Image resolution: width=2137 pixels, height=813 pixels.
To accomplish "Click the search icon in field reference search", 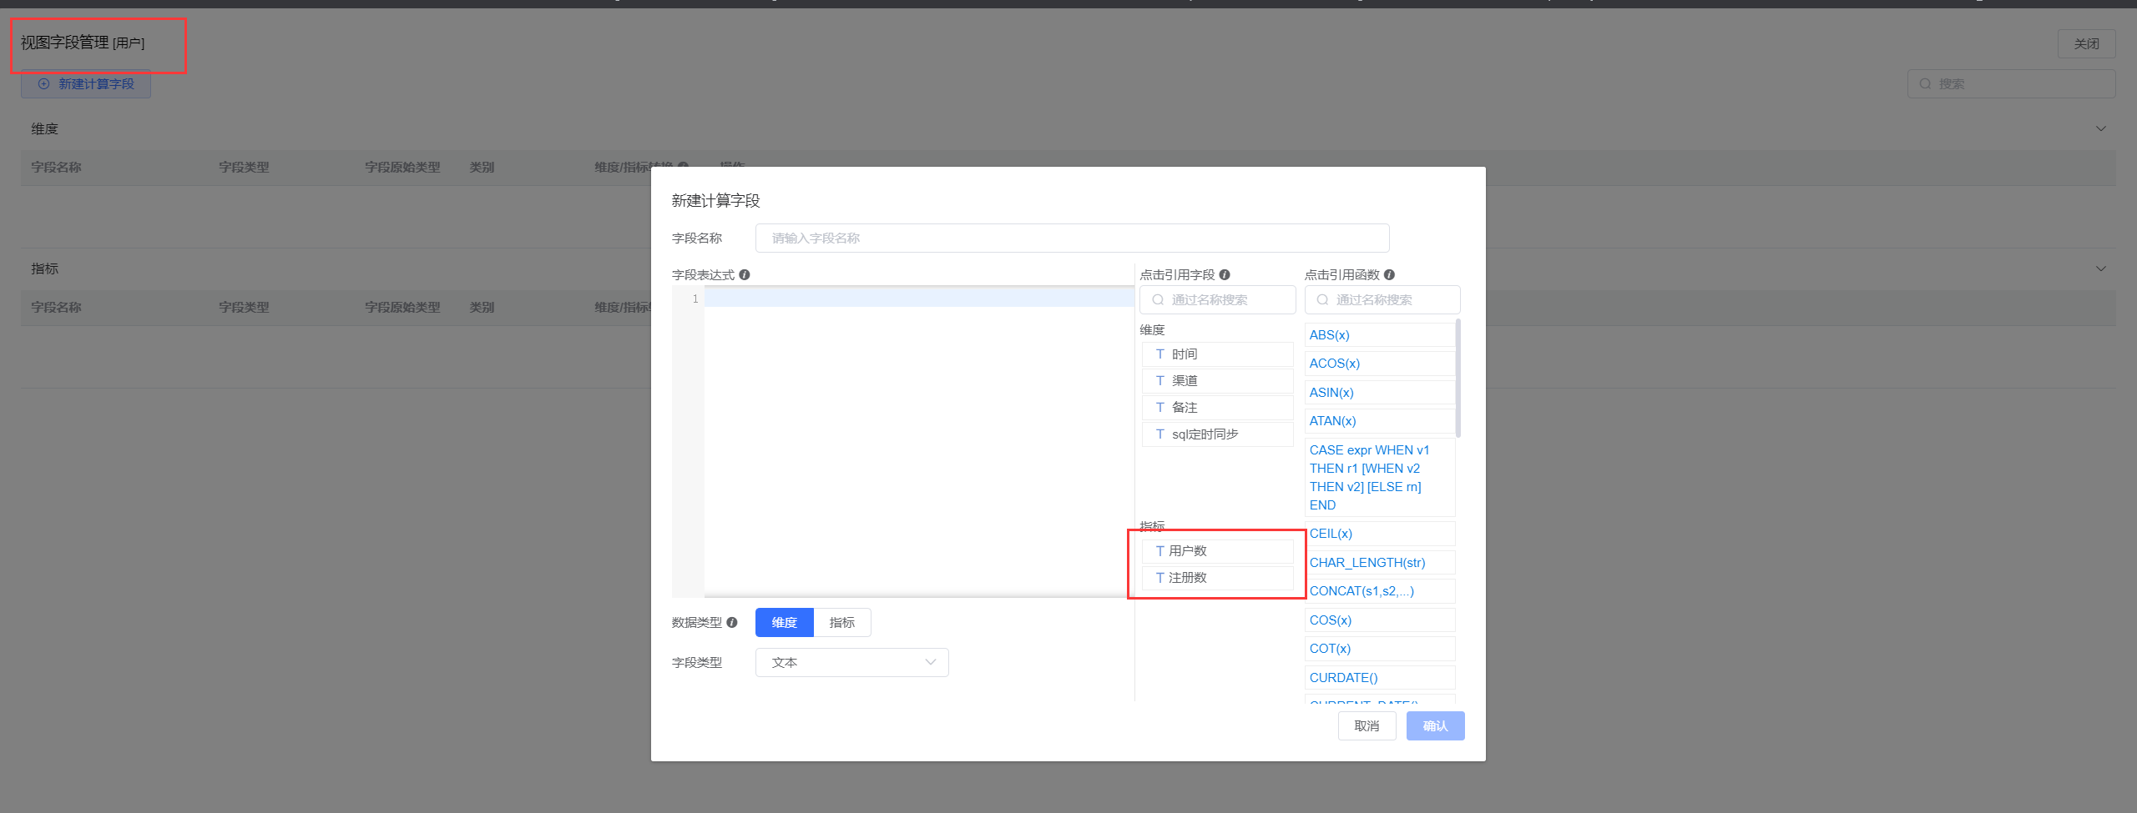I will 1158,299.
